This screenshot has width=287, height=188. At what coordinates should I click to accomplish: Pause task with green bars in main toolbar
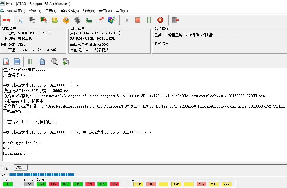click(149, 20)
